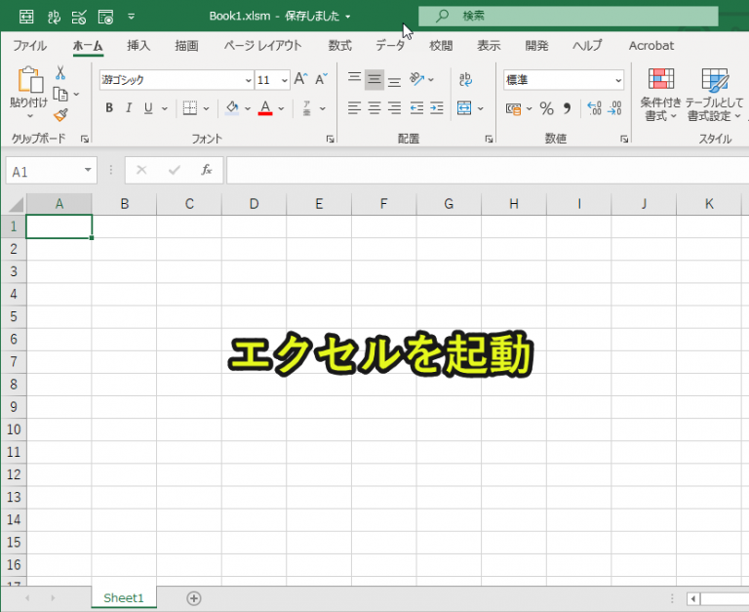Click the increase font size icon
The image size is (749, 612).
coord(300,80)
